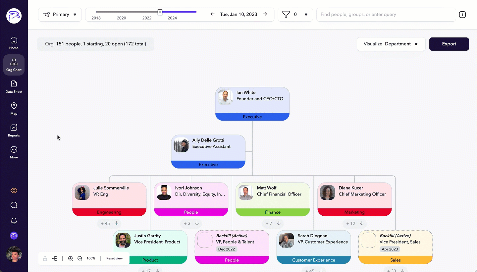Toggle the orange eye visibility icon
This screenshot has width=477, height=272.
14,190
